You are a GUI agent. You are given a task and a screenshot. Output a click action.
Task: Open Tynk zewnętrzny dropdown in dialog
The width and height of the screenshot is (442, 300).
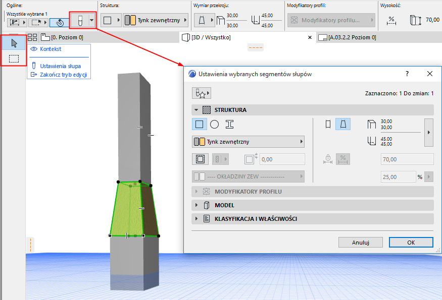point(248,142)
